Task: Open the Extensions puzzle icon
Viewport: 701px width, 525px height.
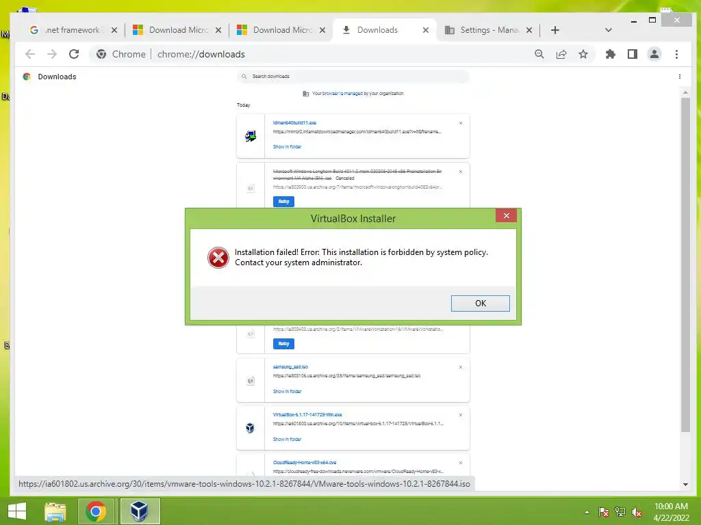Action: (610, 54)
